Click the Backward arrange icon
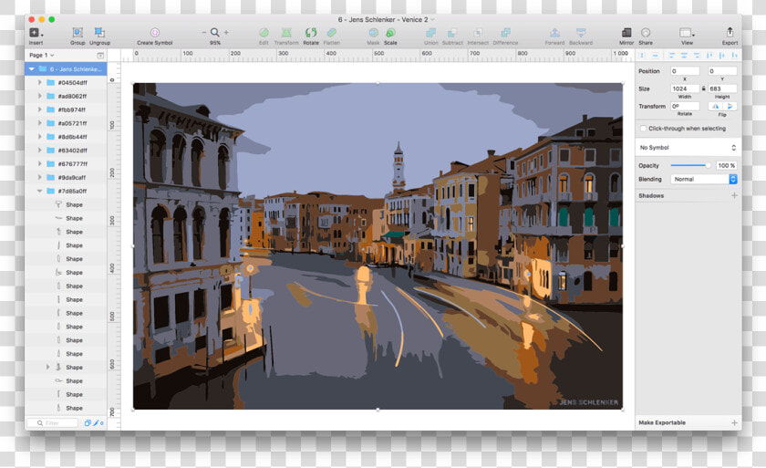Image resolution: width=766 pixels, height=468 pixels. click(x=581, y=32)
